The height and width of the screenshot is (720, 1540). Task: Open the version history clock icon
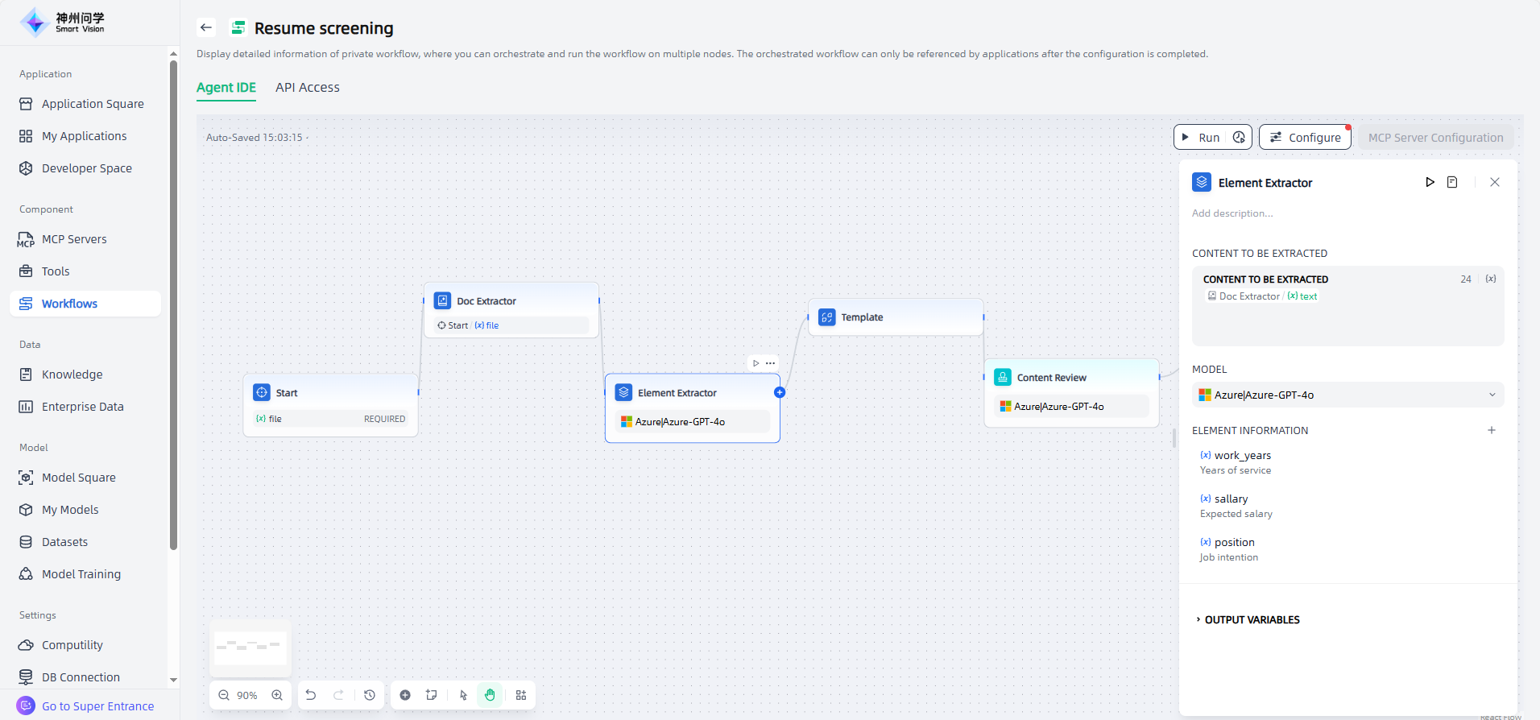click(x=370, y=695)
